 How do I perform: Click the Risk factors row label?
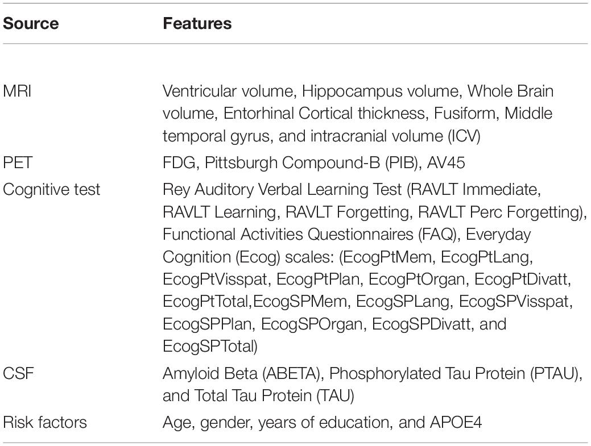45,422
